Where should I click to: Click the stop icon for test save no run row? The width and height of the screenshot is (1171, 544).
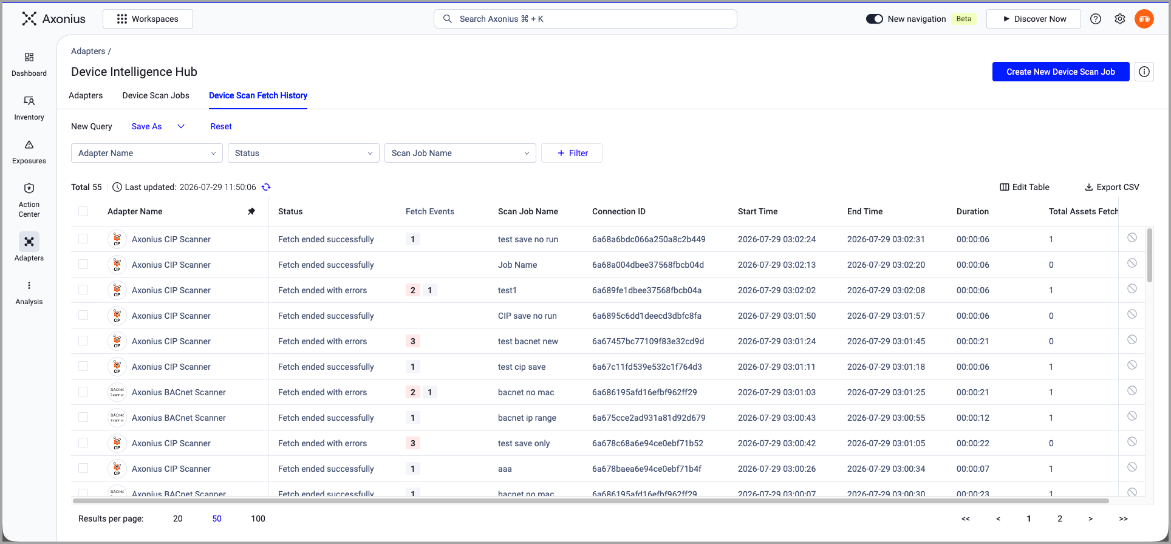pyautogui.click(x=1132, y=237)
